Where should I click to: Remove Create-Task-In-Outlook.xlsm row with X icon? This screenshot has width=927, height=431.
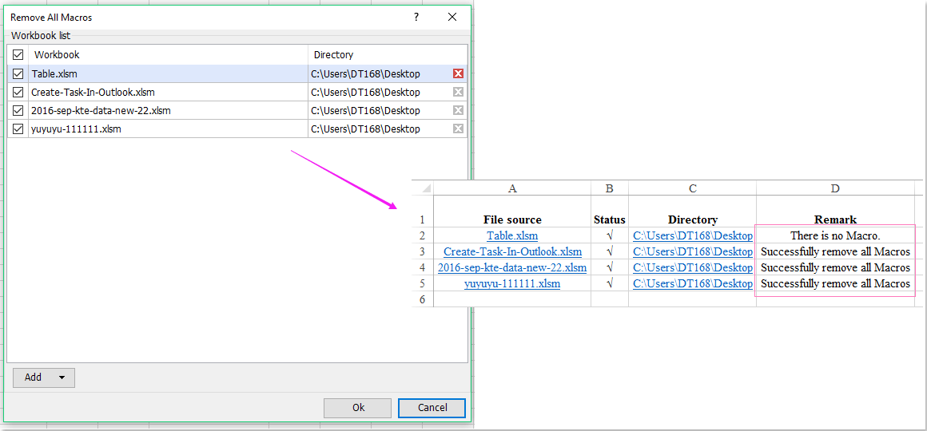[458, 92]
